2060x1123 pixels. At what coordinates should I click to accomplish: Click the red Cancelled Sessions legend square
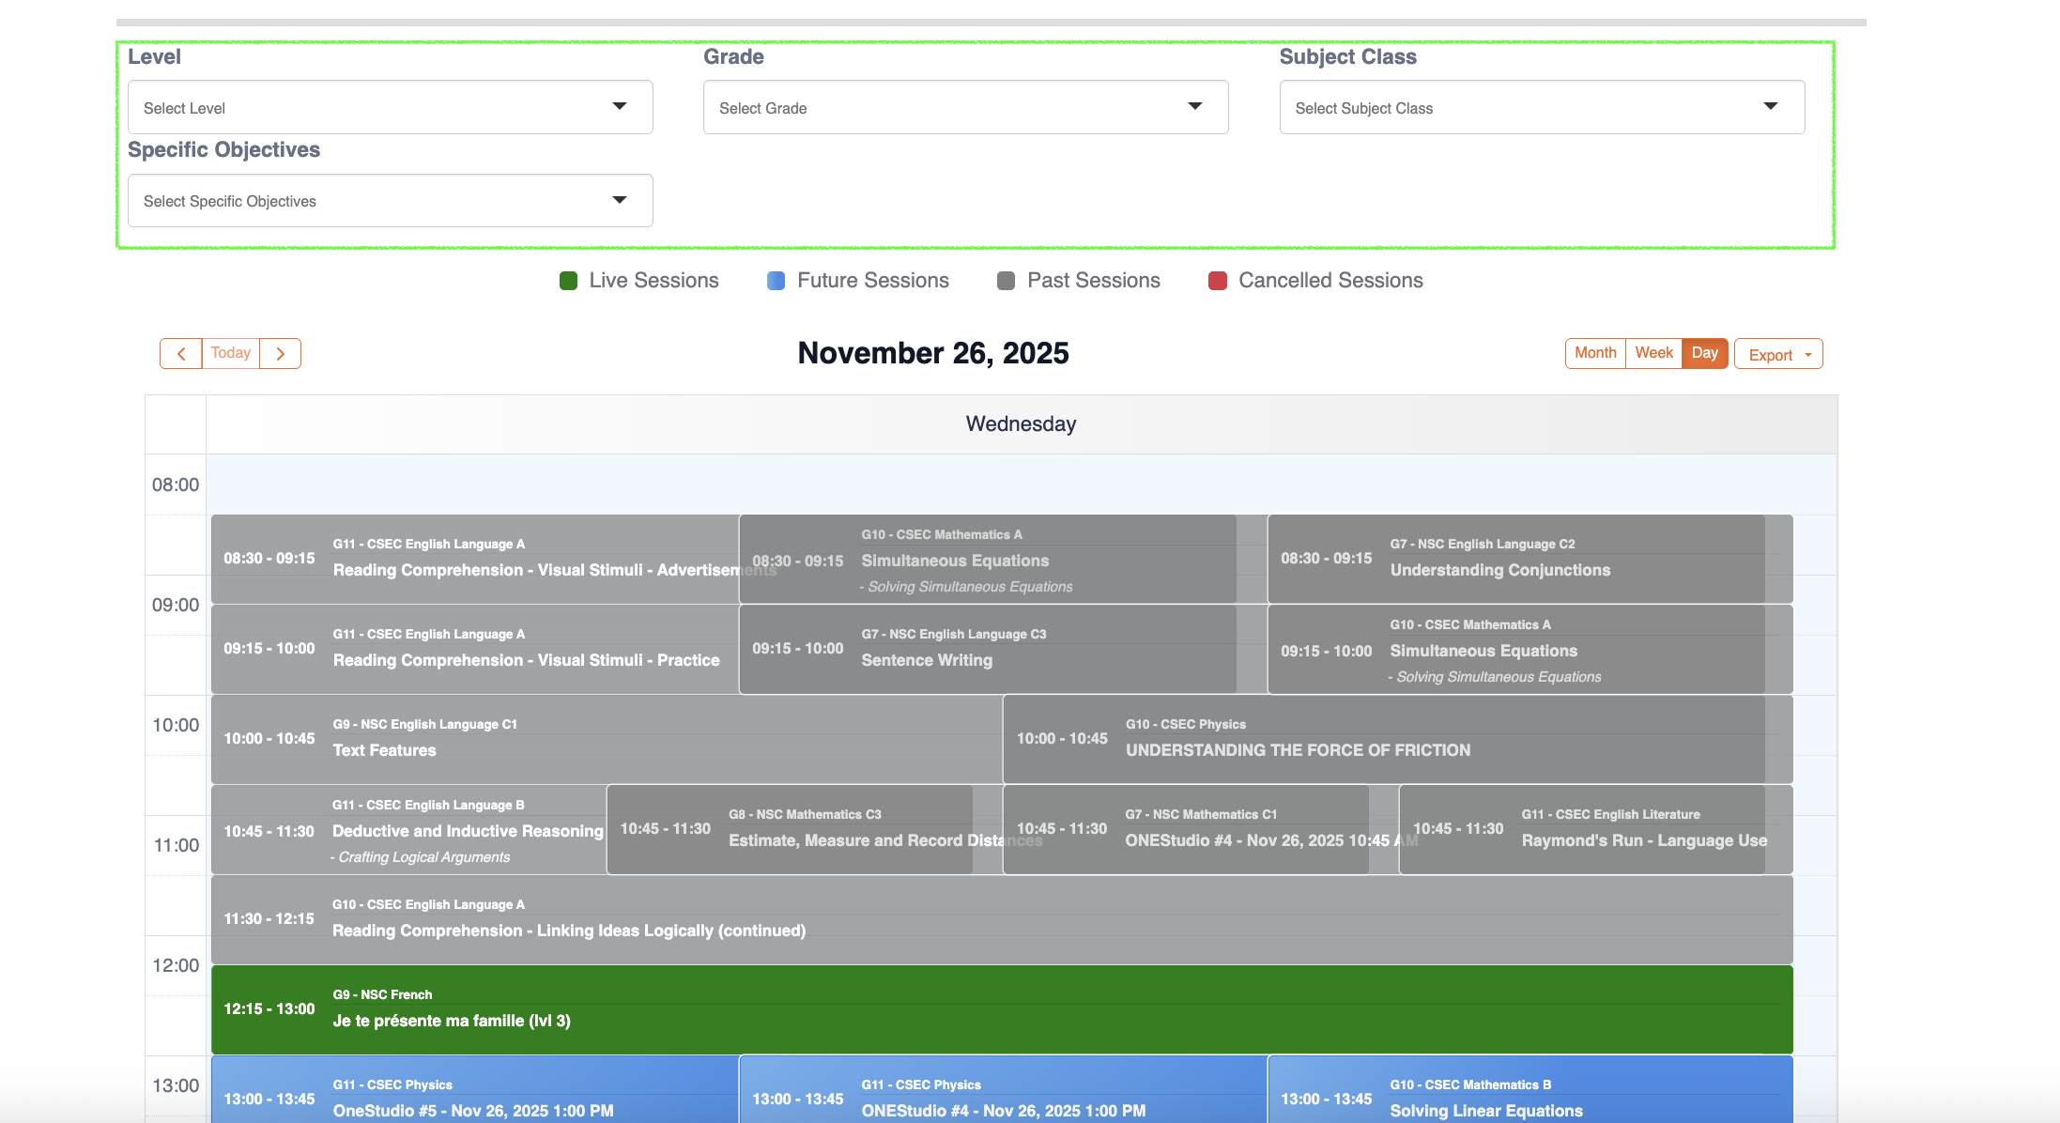[x=1217, y=281]
